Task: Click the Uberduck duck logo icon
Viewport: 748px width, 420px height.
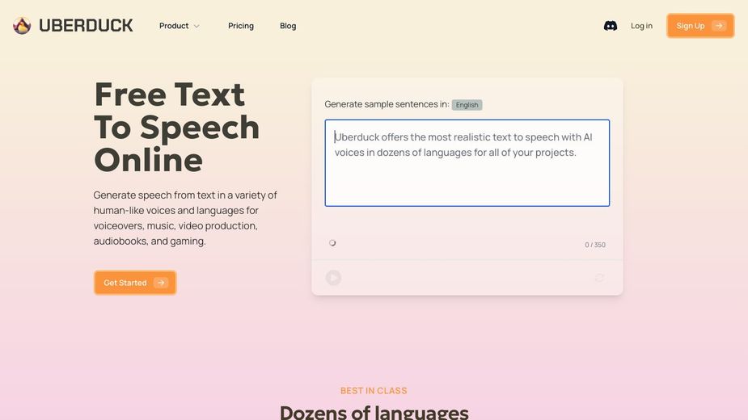Action: [22, 26]
